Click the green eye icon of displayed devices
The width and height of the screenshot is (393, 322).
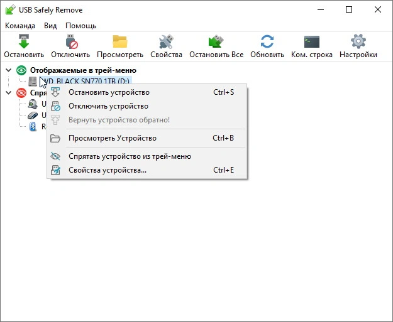(x=21, y=70)
